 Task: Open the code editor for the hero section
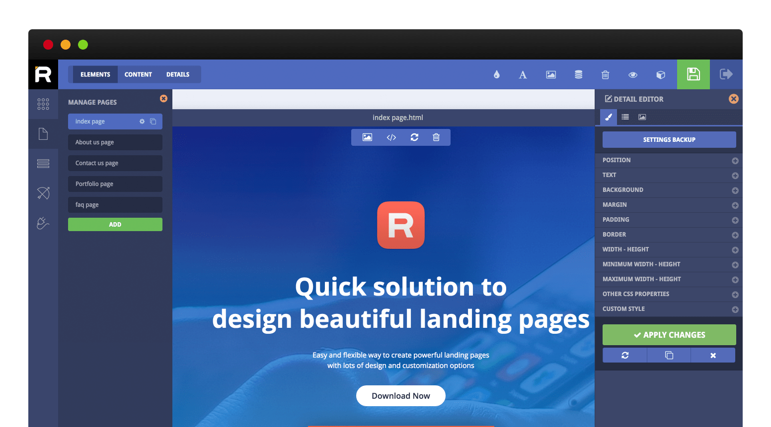click(x=391, y=137)
